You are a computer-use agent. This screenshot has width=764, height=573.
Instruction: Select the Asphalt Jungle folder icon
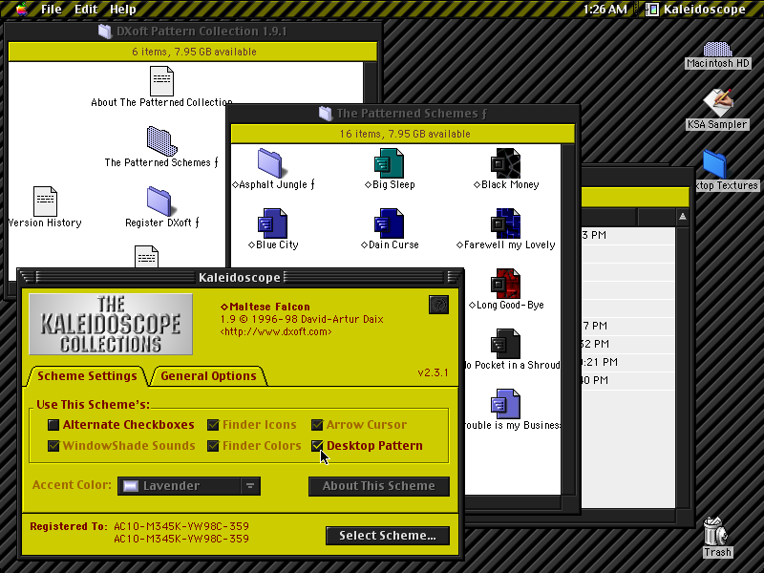(271, 162)
